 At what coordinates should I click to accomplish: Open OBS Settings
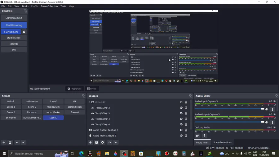pyautogui.click(x=14, y=44)
